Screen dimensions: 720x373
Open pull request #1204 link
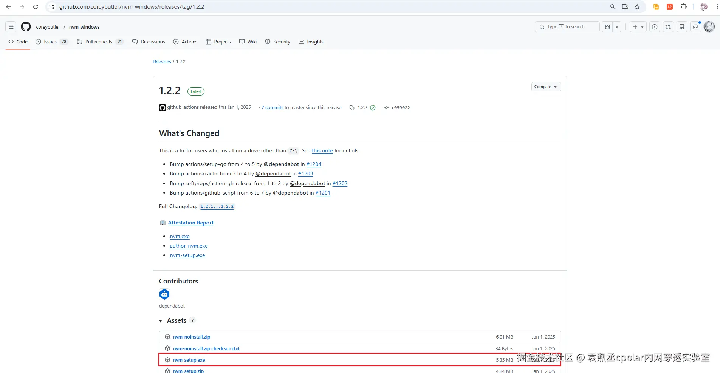pyautogui.click(x=314, y=164)
